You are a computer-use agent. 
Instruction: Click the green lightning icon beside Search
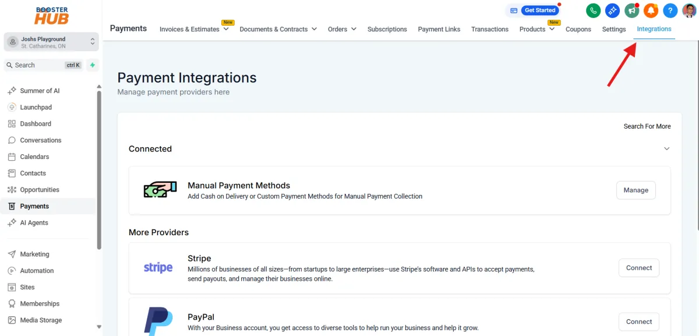pos(92,65)
